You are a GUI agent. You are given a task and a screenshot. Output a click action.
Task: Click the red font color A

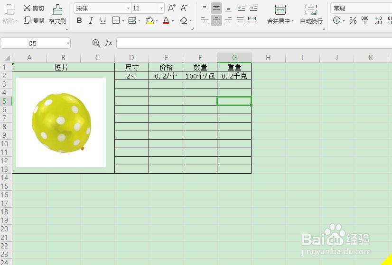(166, 20)
